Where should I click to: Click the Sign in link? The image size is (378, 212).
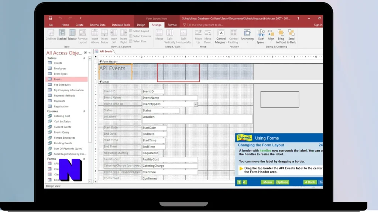click(x=318, y=25)
